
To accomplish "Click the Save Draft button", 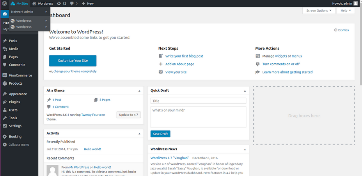I will pos(160,134).
